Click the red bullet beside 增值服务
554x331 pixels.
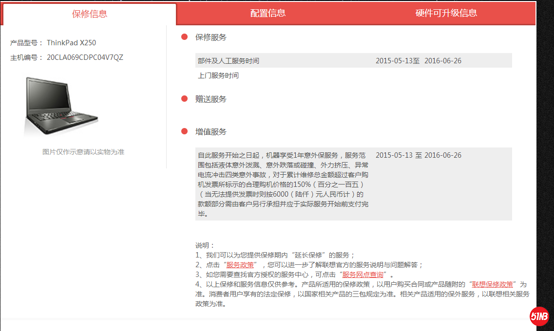coord(185,131)
